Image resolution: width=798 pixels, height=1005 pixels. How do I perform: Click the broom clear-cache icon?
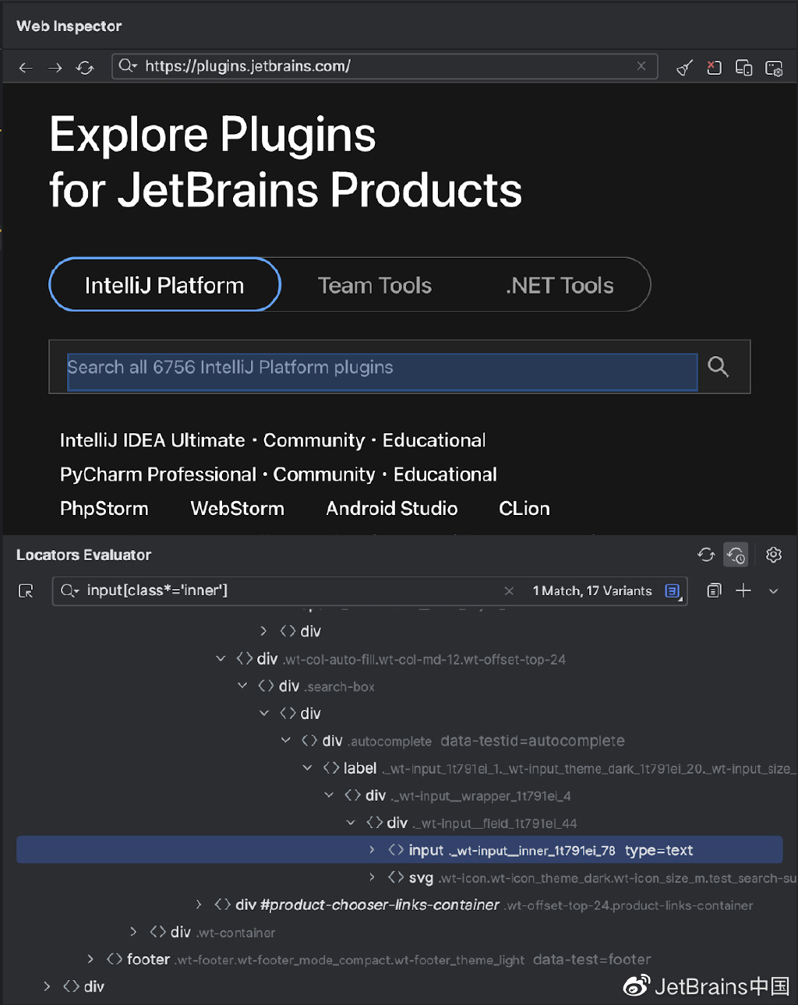[x=684, y=68]
